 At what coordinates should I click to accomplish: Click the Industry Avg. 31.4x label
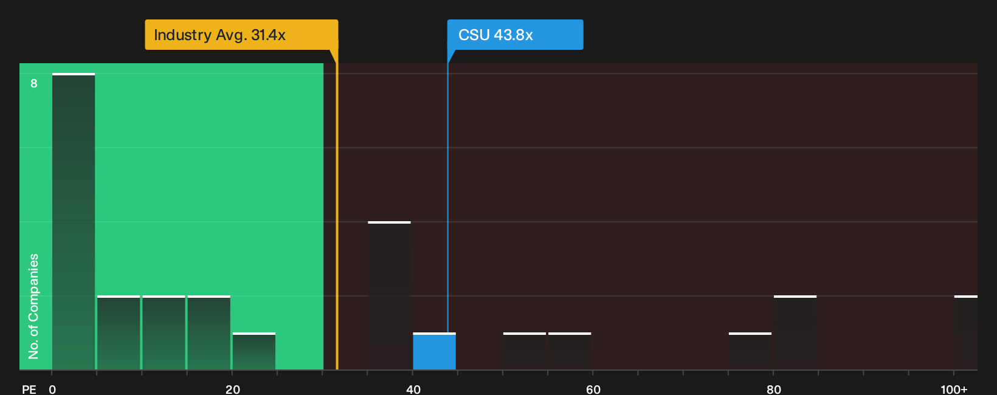click(x=241, y=35)
